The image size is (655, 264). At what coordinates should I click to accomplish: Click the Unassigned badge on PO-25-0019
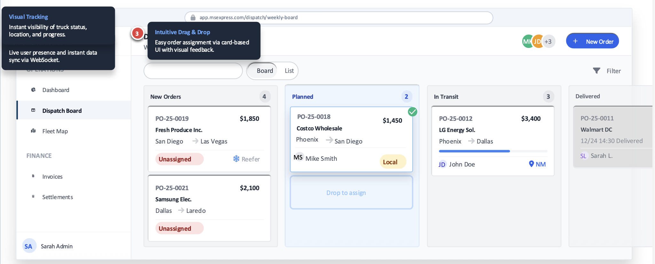[179, 159]
